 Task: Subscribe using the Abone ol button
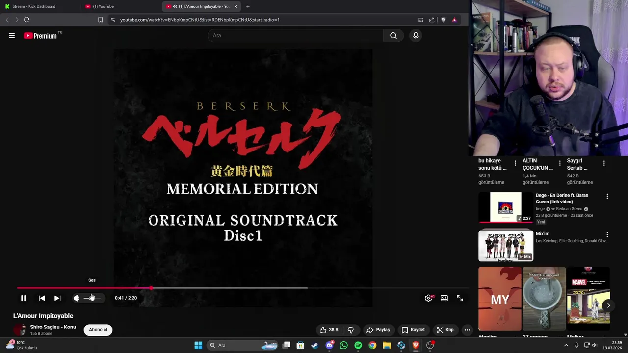click(98, 330)
